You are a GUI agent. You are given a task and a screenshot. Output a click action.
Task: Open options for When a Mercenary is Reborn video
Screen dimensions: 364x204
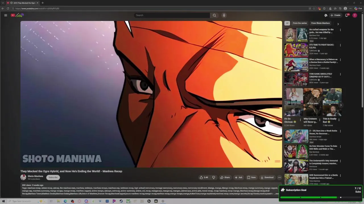[340, 60]
